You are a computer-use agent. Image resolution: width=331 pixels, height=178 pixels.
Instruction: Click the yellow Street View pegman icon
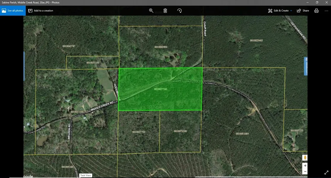point(305,158)
